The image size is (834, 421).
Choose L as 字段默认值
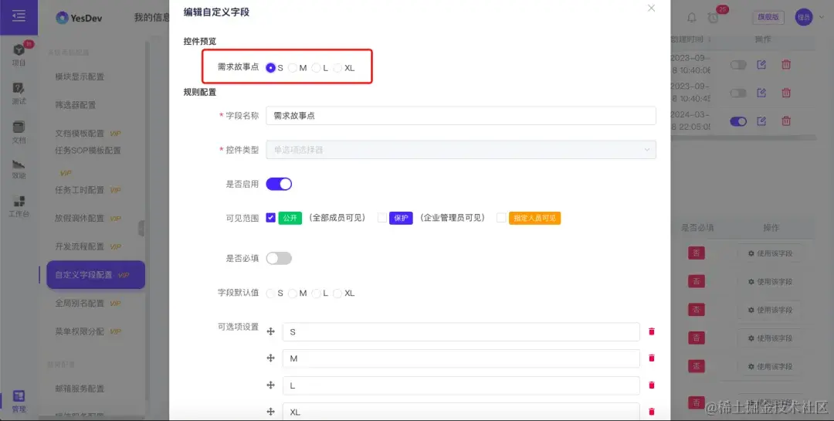[316, 294]
